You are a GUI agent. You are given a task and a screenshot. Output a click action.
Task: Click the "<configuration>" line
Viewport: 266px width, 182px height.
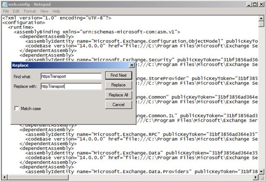coord(24,23)
